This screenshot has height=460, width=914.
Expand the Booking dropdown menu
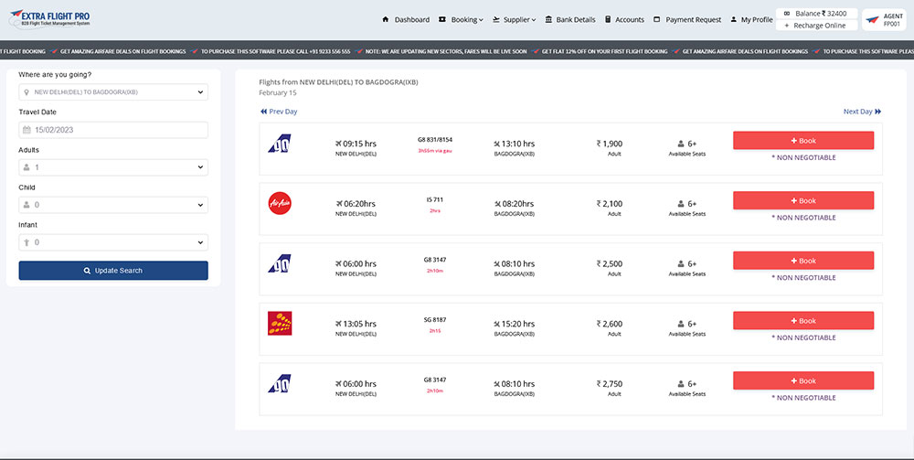[461, 19]
